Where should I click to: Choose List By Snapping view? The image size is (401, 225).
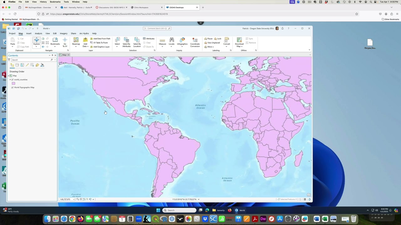click(x=32, y=65)
